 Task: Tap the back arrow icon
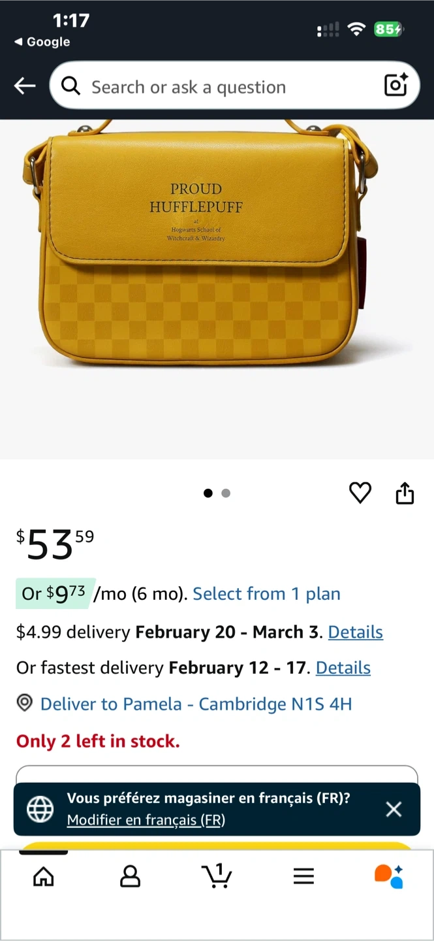25,86
